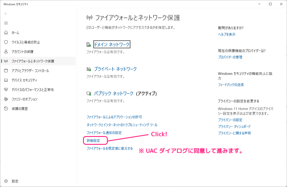This screenshot has width=287, height=187.
Task: Open the プライバシー ダッシュボード link
Action: coord(235,126)
